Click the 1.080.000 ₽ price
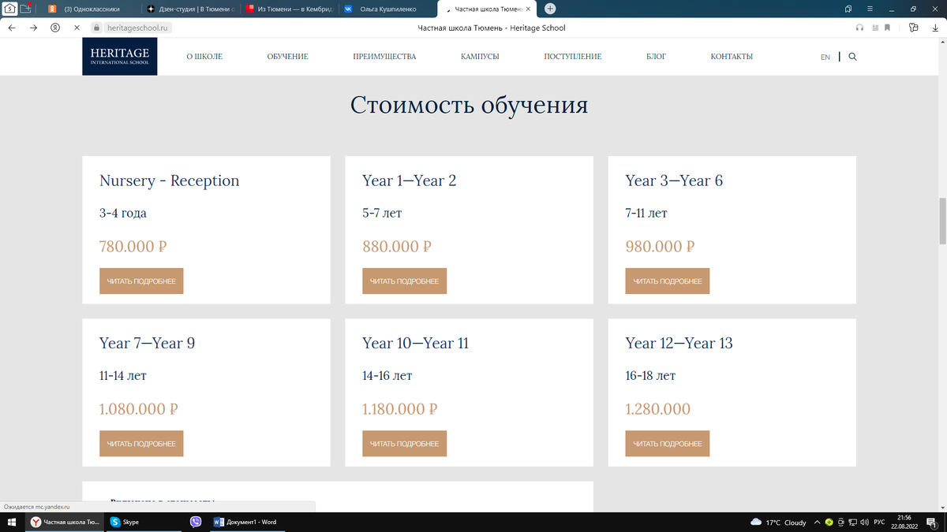Image resolution: width=947 pixels, height=532 pixels. click(138, 409)
